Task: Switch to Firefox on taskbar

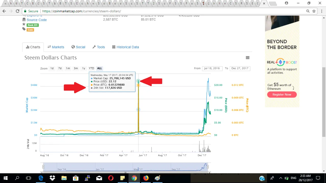Action: tap(146, 178)
